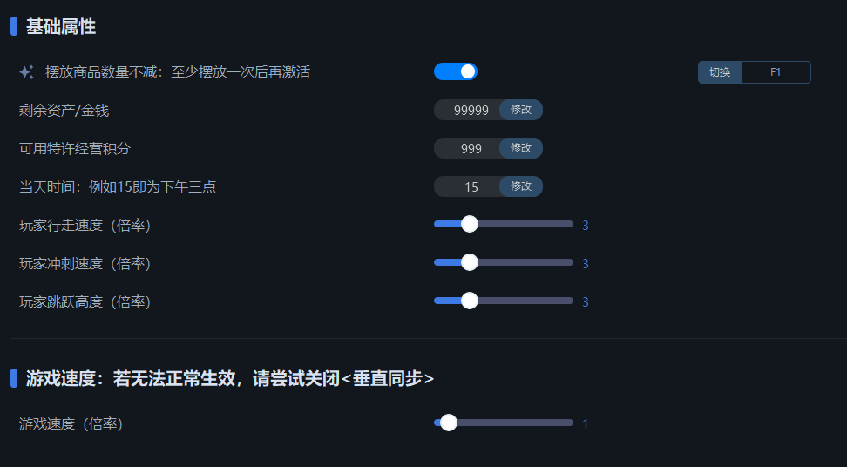The height and width of the screenshot is (467, 847).
Task: Click 修改 next to 剩余资产/金钱
Action: click(x=521, y=110)
